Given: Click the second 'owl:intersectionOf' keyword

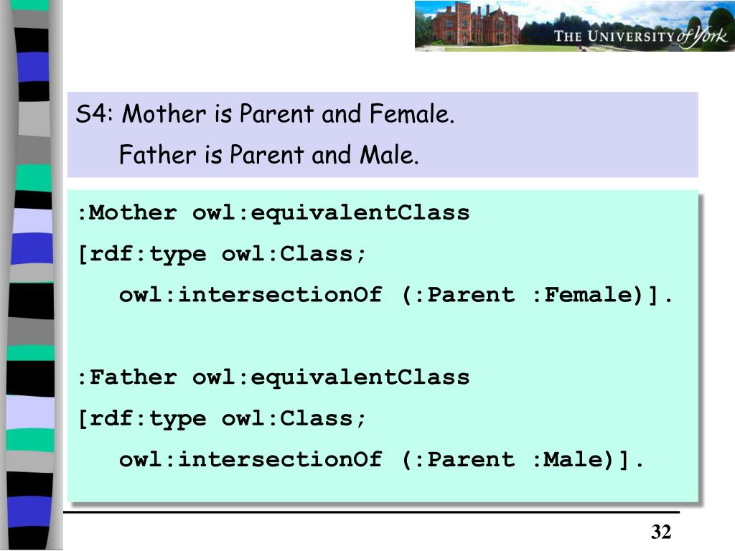Looking at the screenshot, I should [251, 459].
